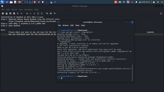This screenshot has height=92, width=164.
Task: Open the terminal Edit menu
Action: (72, 26)
